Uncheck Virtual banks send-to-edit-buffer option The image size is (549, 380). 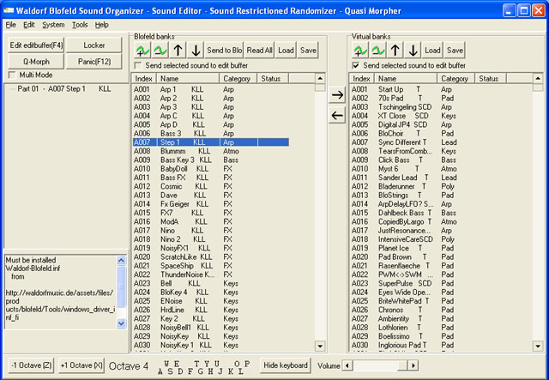(x=356, y=65)
